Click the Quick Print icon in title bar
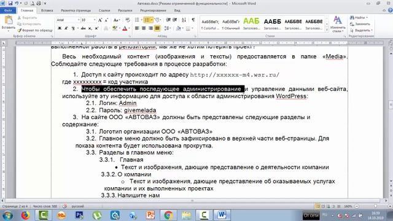The height and width of the screenshot is (221, 393). [x=39, y=3]
